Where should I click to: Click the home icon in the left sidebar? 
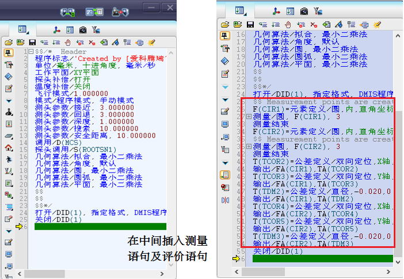coord(9,147)
